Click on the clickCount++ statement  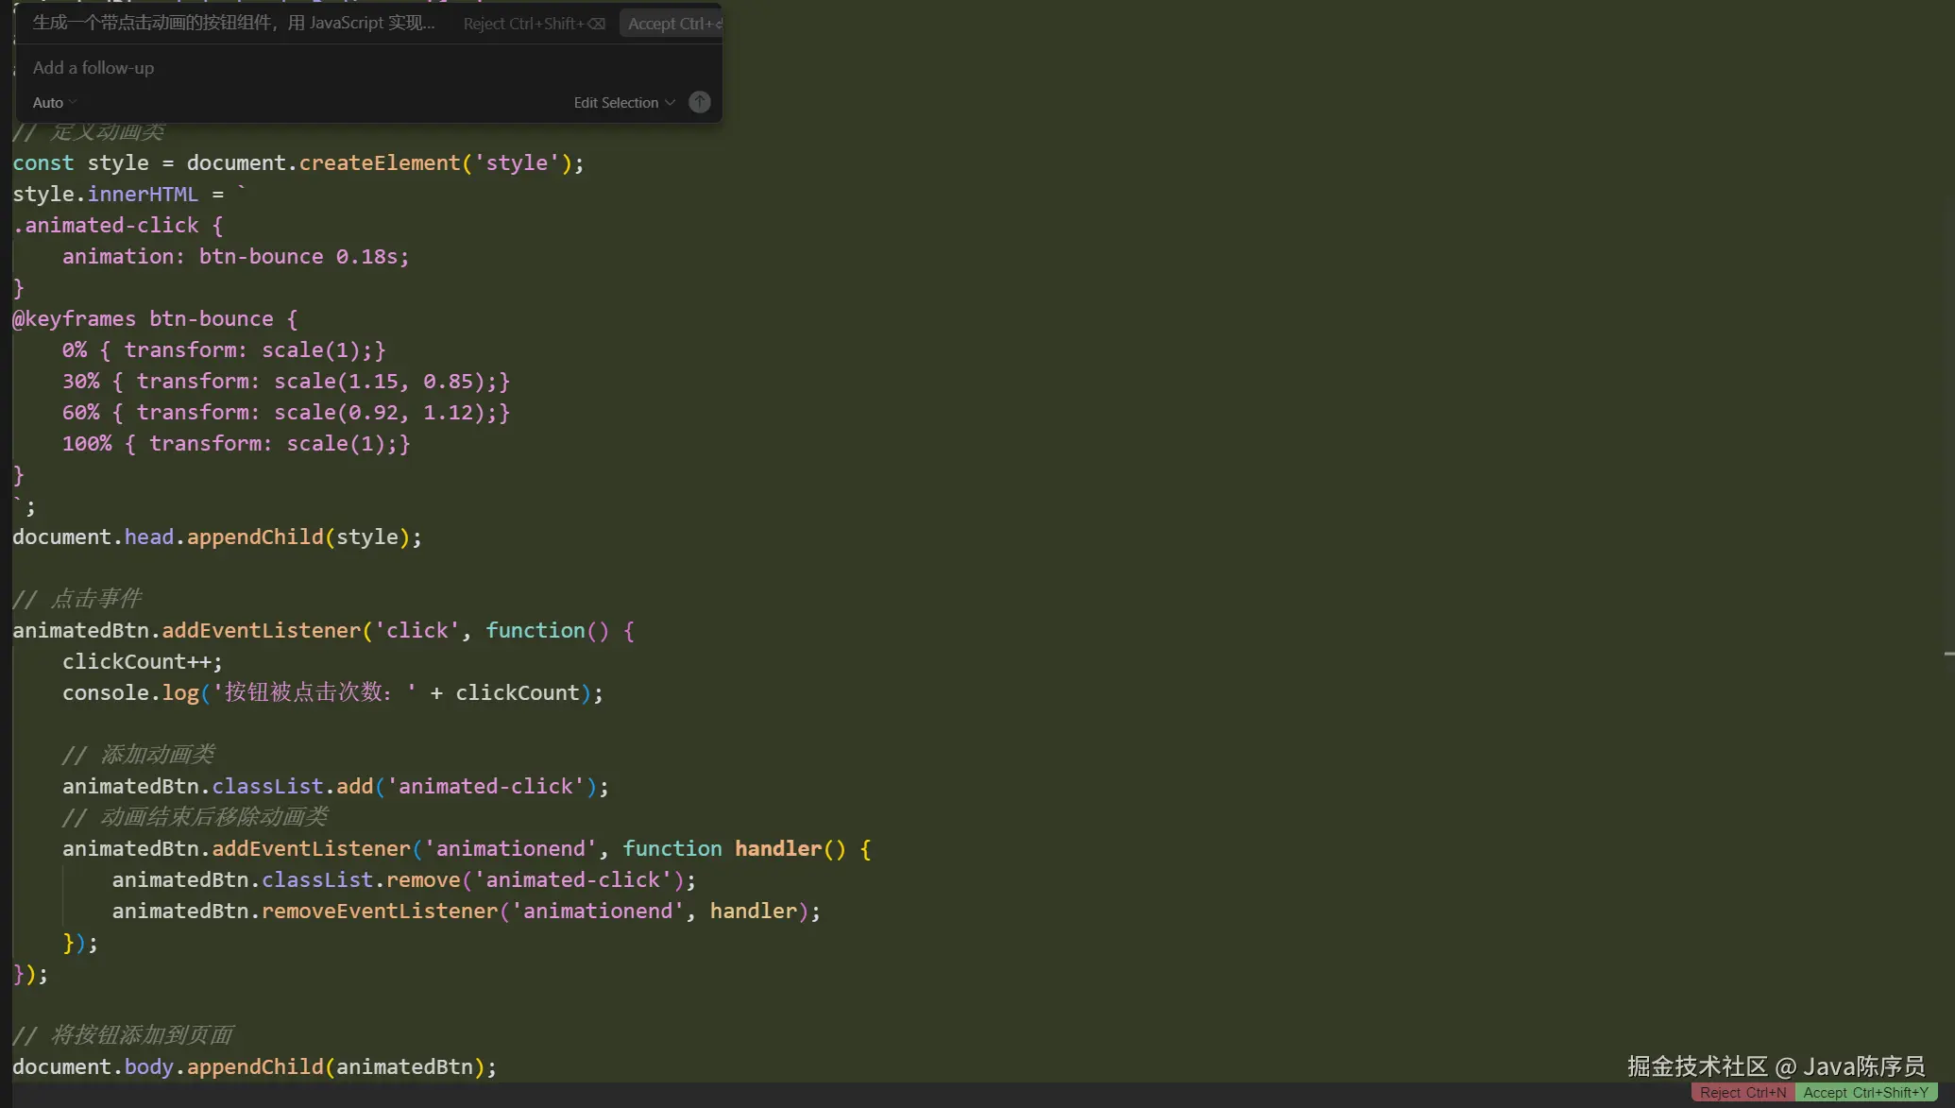pos(142,662)
